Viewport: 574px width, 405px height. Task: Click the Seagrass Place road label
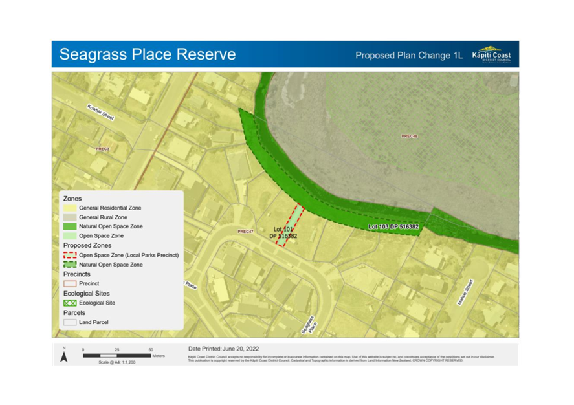[309, 325]
